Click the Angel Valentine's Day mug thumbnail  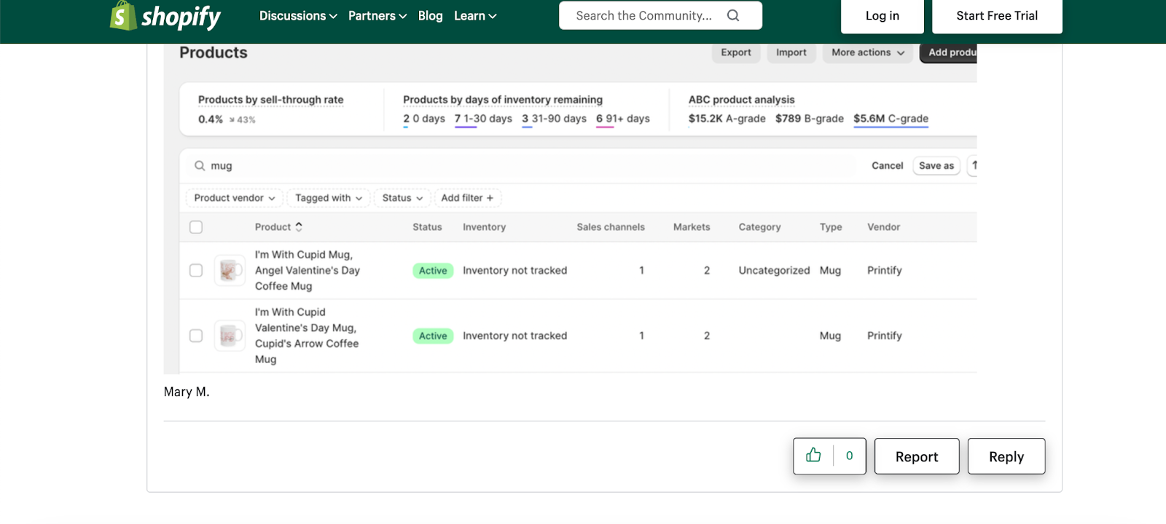pyautogui.click(x=230, y=270)
